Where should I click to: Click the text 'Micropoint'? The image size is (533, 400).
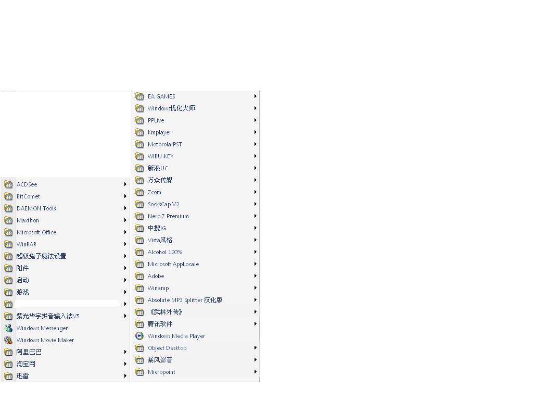[x=161, y=372]
